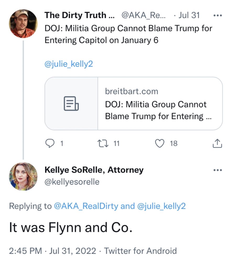The image size is (231, 258).
Task: Open more options on Kellye SoRelle reply
Action: (218, 170)
